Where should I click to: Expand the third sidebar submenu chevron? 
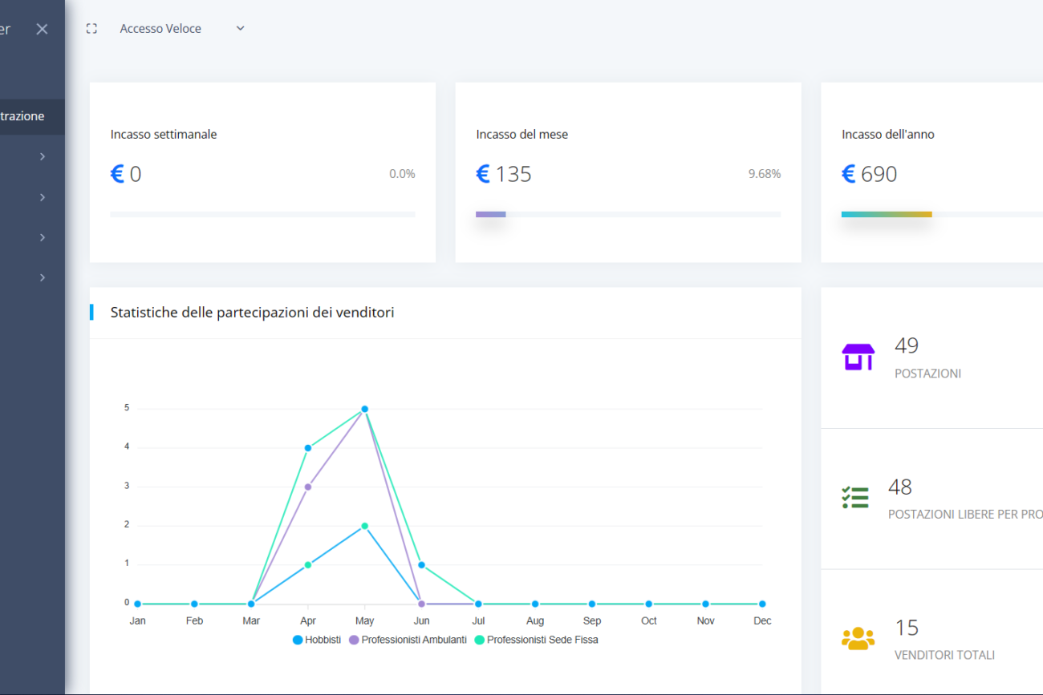(x=43, y=237)
